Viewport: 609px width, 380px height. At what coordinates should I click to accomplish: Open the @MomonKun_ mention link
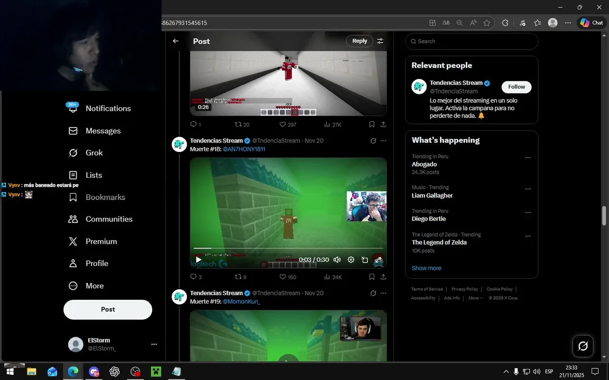(x=241, y=301)
